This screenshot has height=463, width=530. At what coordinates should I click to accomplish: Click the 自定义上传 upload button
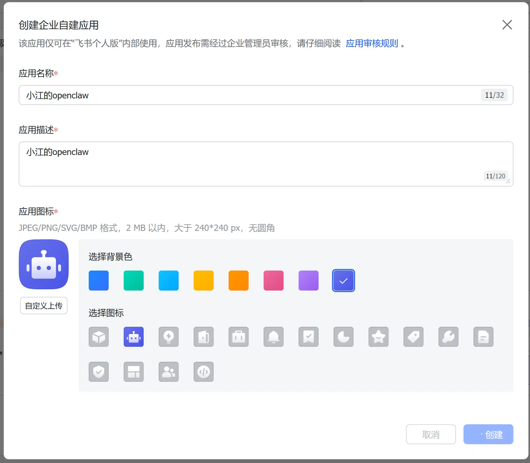point(43,306)
